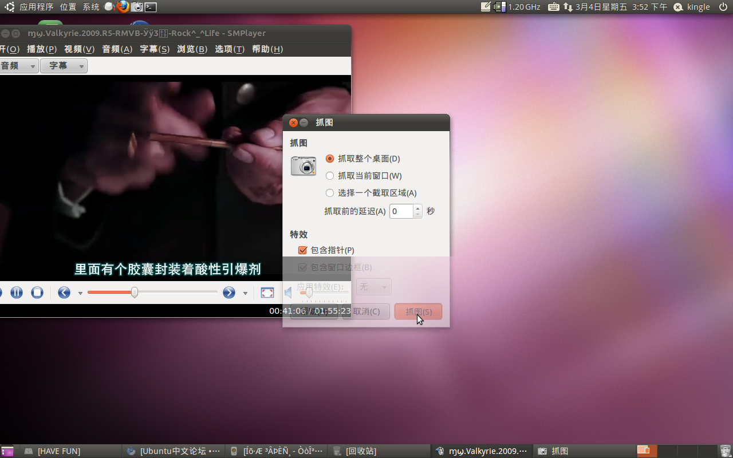Click the 取消(C) cancel button

pos(366,311)
